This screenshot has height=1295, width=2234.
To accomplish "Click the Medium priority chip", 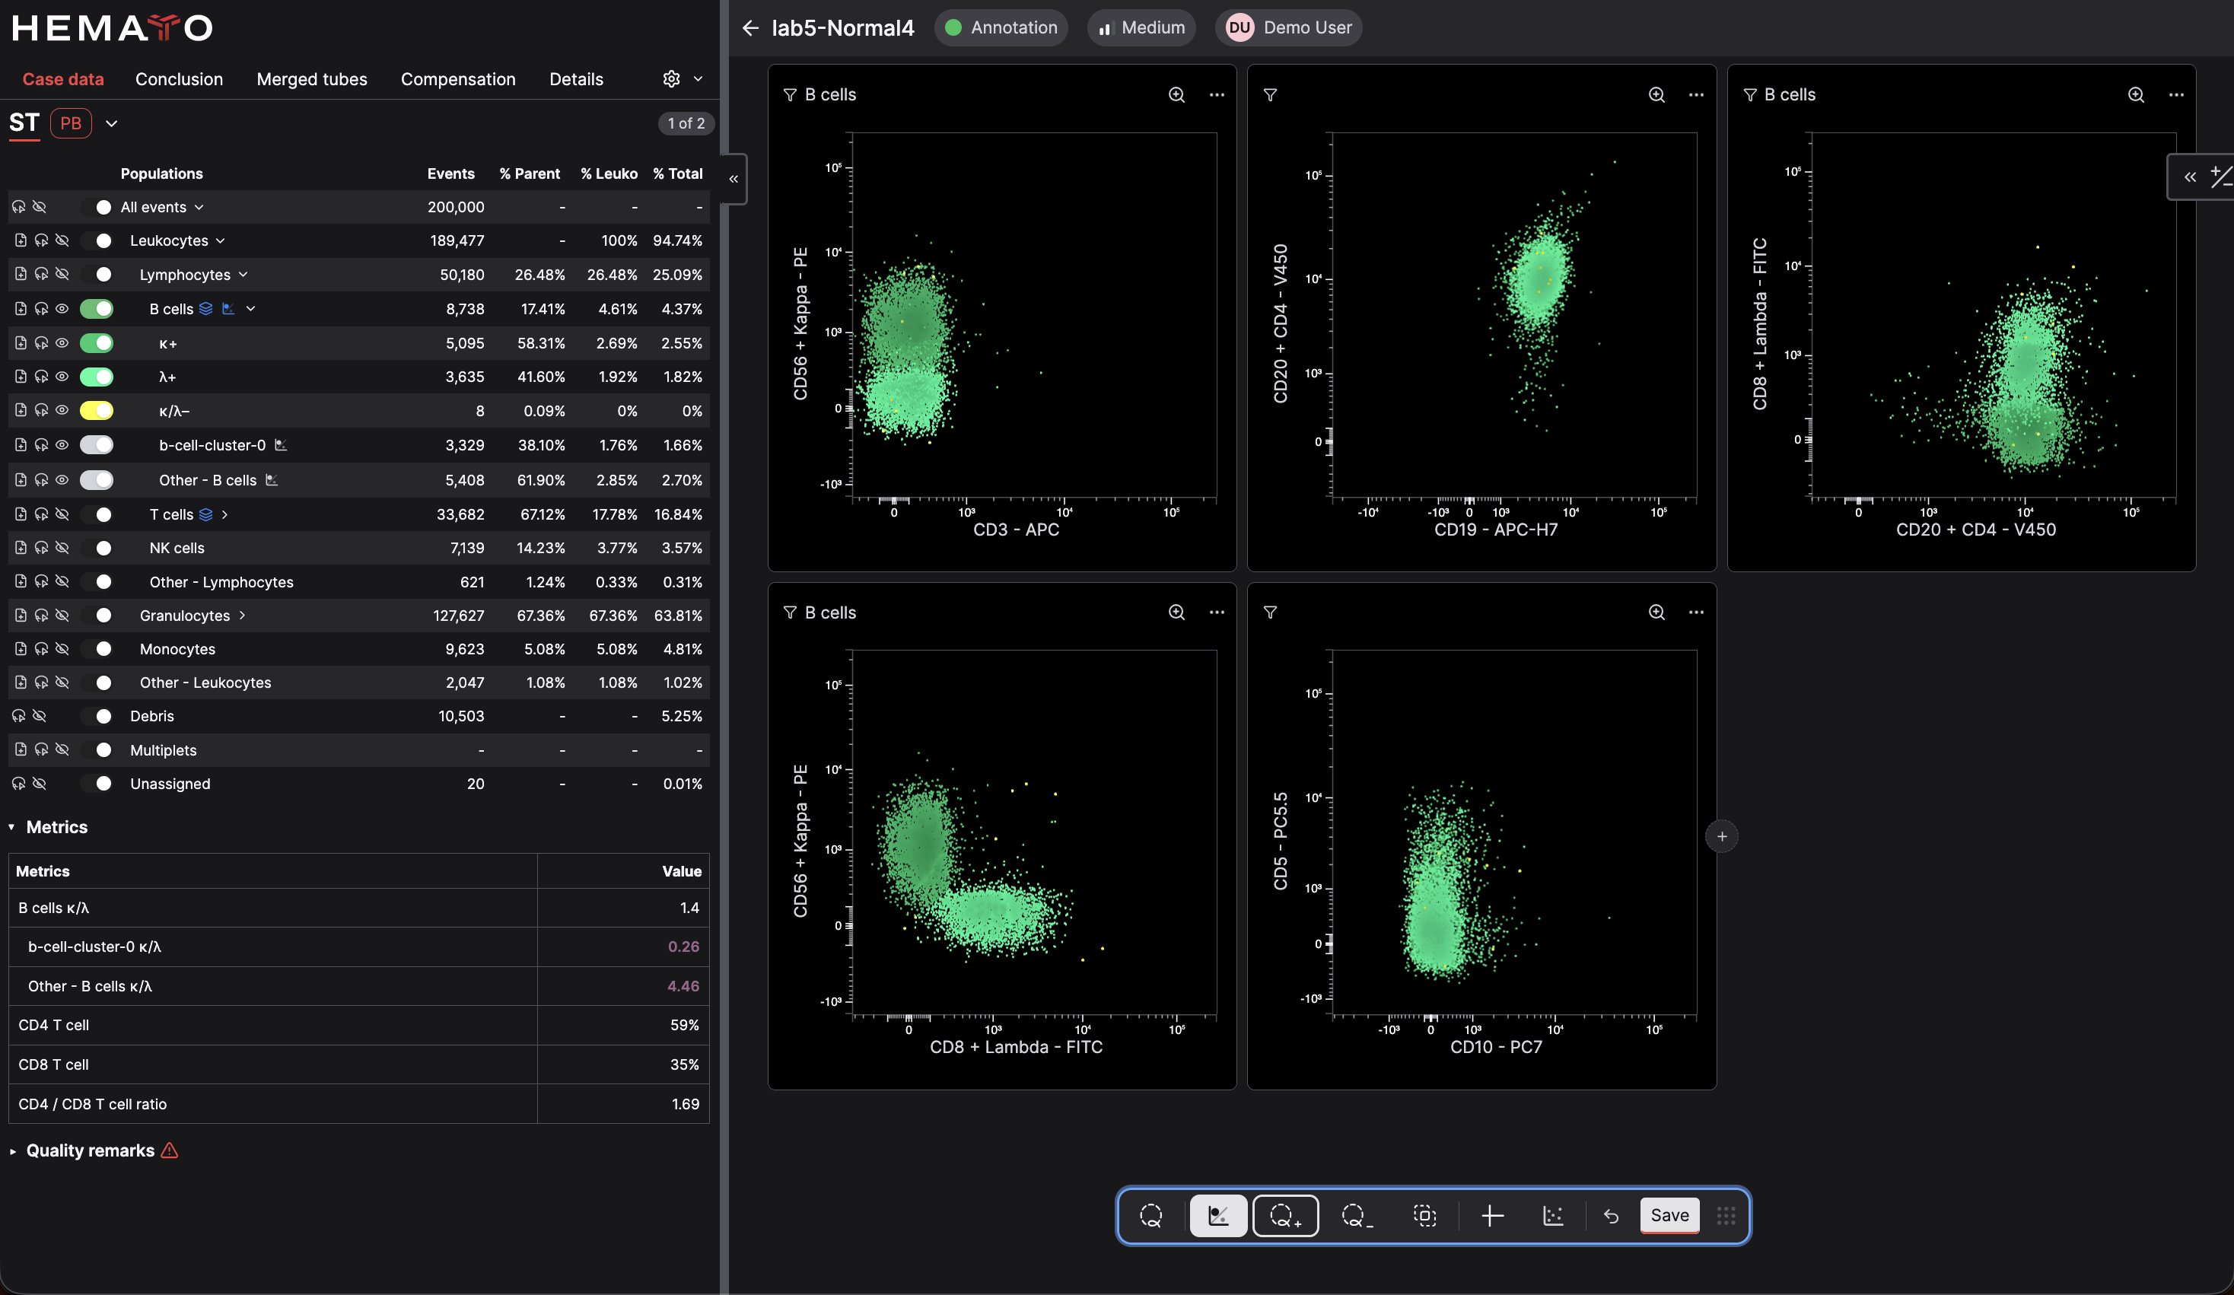I will point(1141,27).
